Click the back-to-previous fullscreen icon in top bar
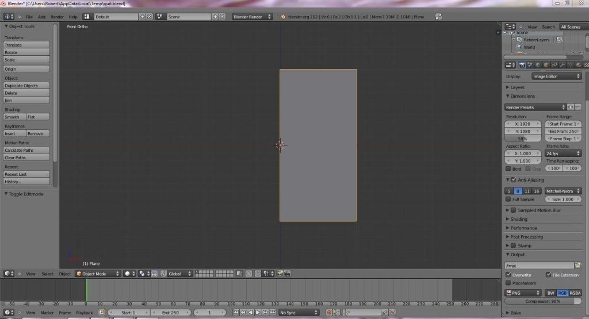The image size is (589, 319). pyautogui.click(x=438, y=17)
